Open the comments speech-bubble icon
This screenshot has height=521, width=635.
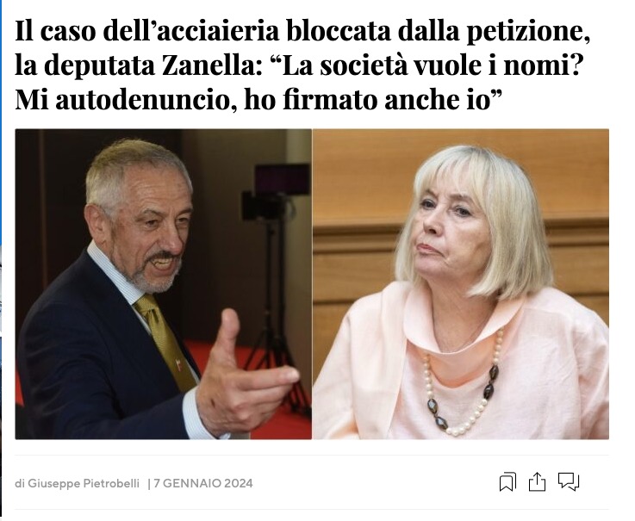point(569,481)
